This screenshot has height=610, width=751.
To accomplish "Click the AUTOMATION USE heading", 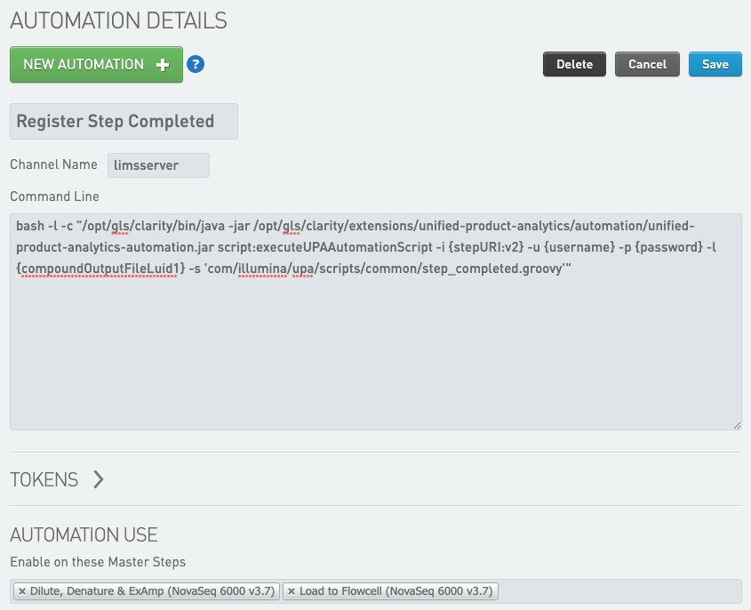I will pos(84,535).
